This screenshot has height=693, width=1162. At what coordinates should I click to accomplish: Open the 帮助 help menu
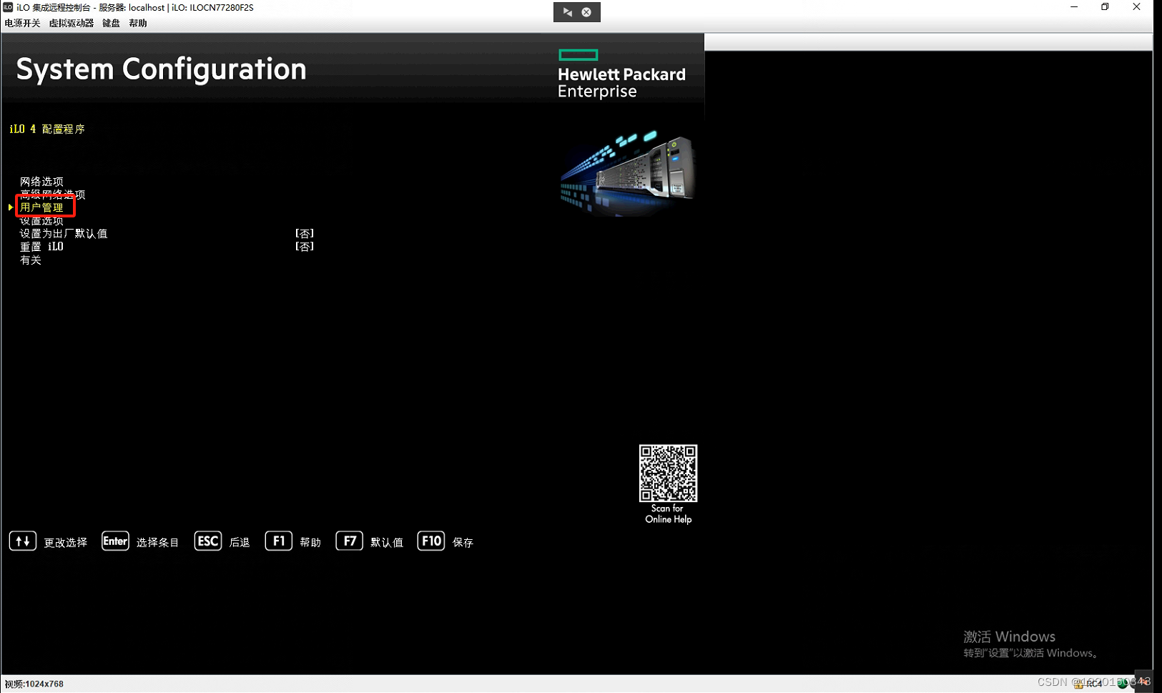pos(138,23)
